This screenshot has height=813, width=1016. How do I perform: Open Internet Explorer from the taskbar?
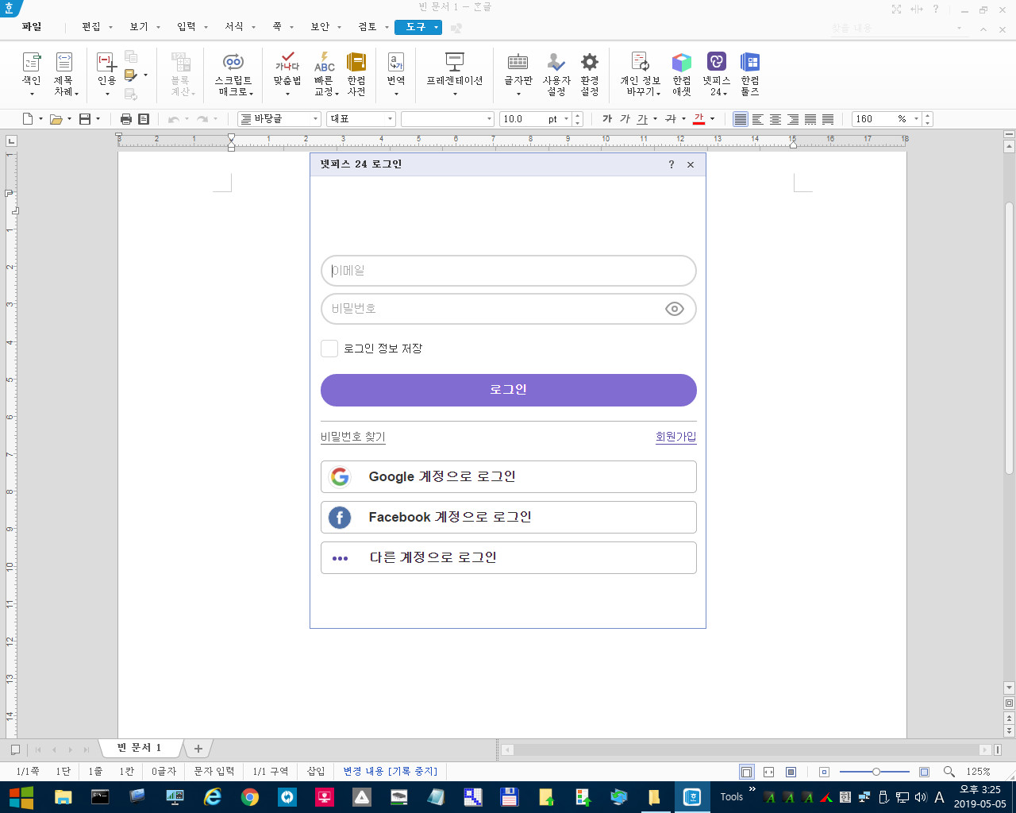click(x=213, y=797)
